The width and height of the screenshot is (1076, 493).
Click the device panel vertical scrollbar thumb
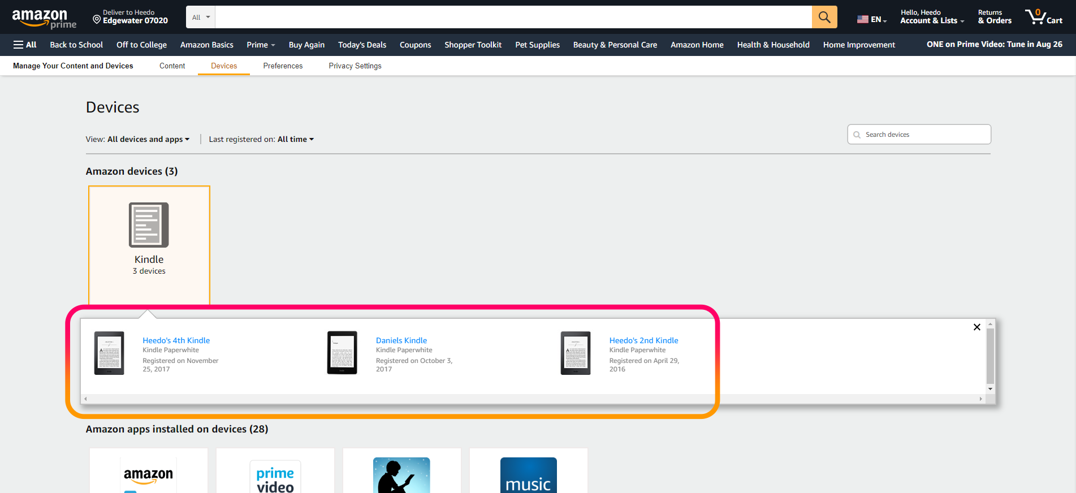click(990, 356)
